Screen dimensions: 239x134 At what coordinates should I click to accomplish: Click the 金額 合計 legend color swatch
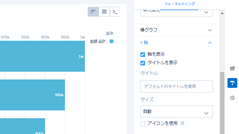[112, 41]
